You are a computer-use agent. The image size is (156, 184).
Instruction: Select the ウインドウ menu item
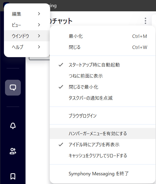click(27, 36)
